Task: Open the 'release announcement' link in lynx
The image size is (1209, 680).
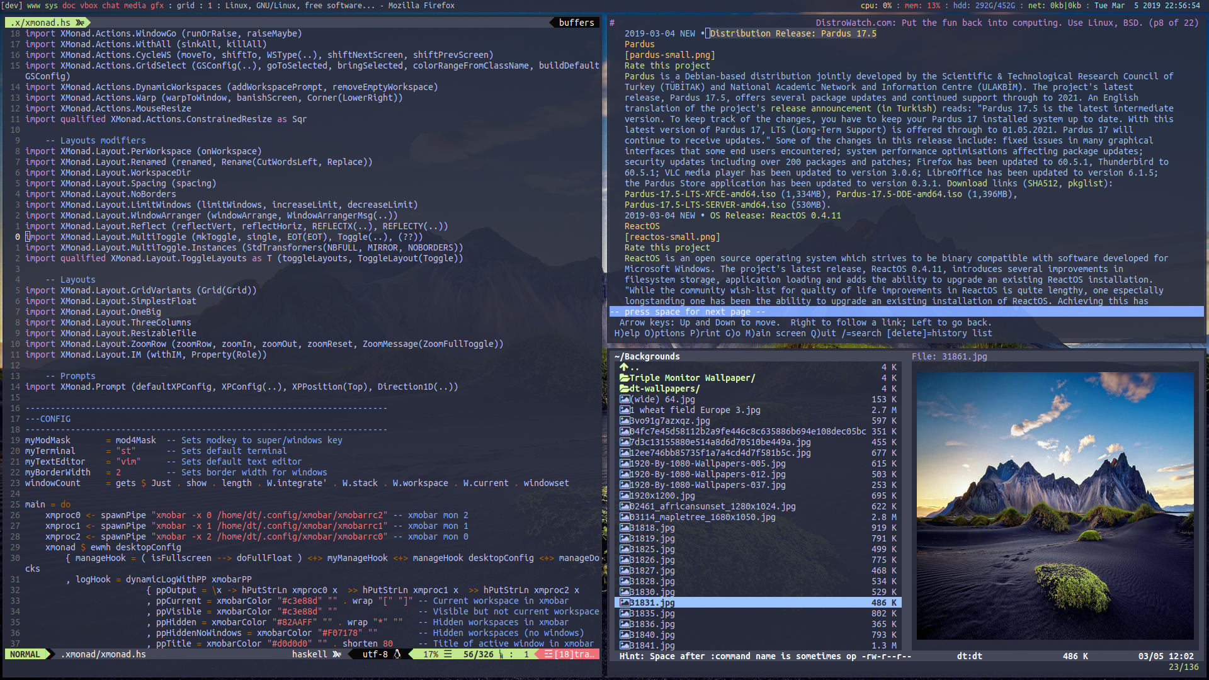Action: click(821, 108)
